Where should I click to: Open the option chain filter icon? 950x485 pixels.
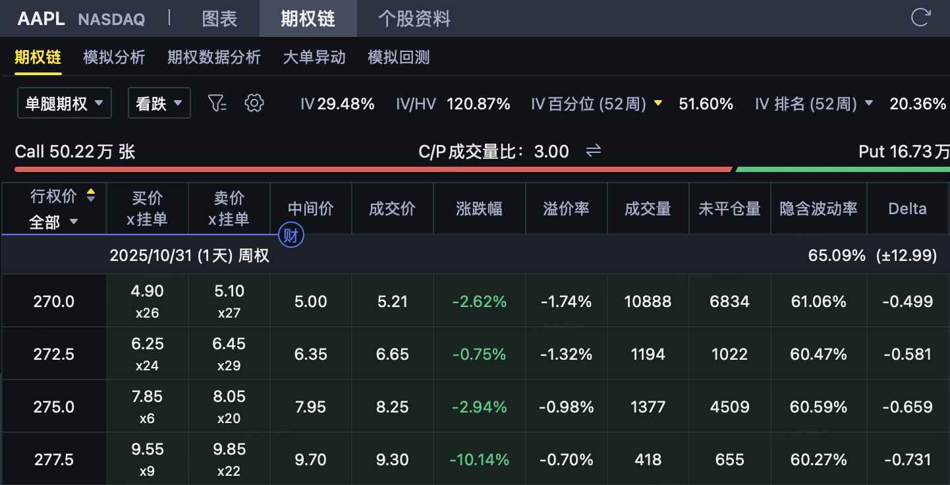coord(217,103)
